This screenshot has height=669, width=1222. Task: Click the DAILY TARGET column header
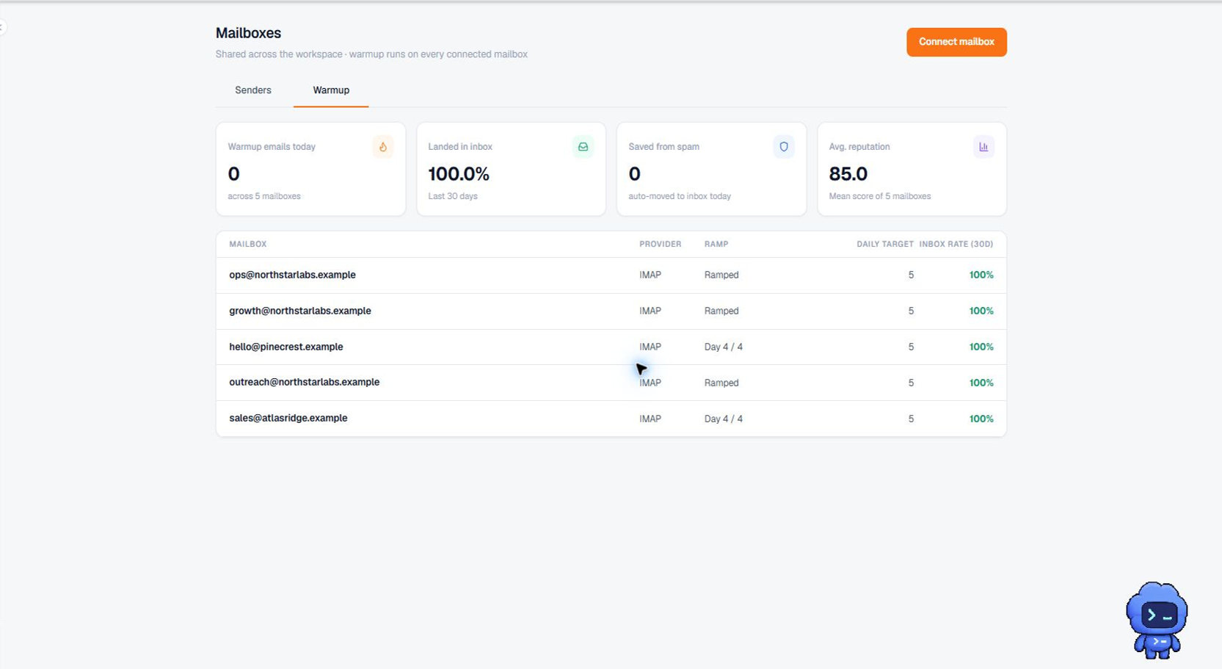(x=885, y=244)
